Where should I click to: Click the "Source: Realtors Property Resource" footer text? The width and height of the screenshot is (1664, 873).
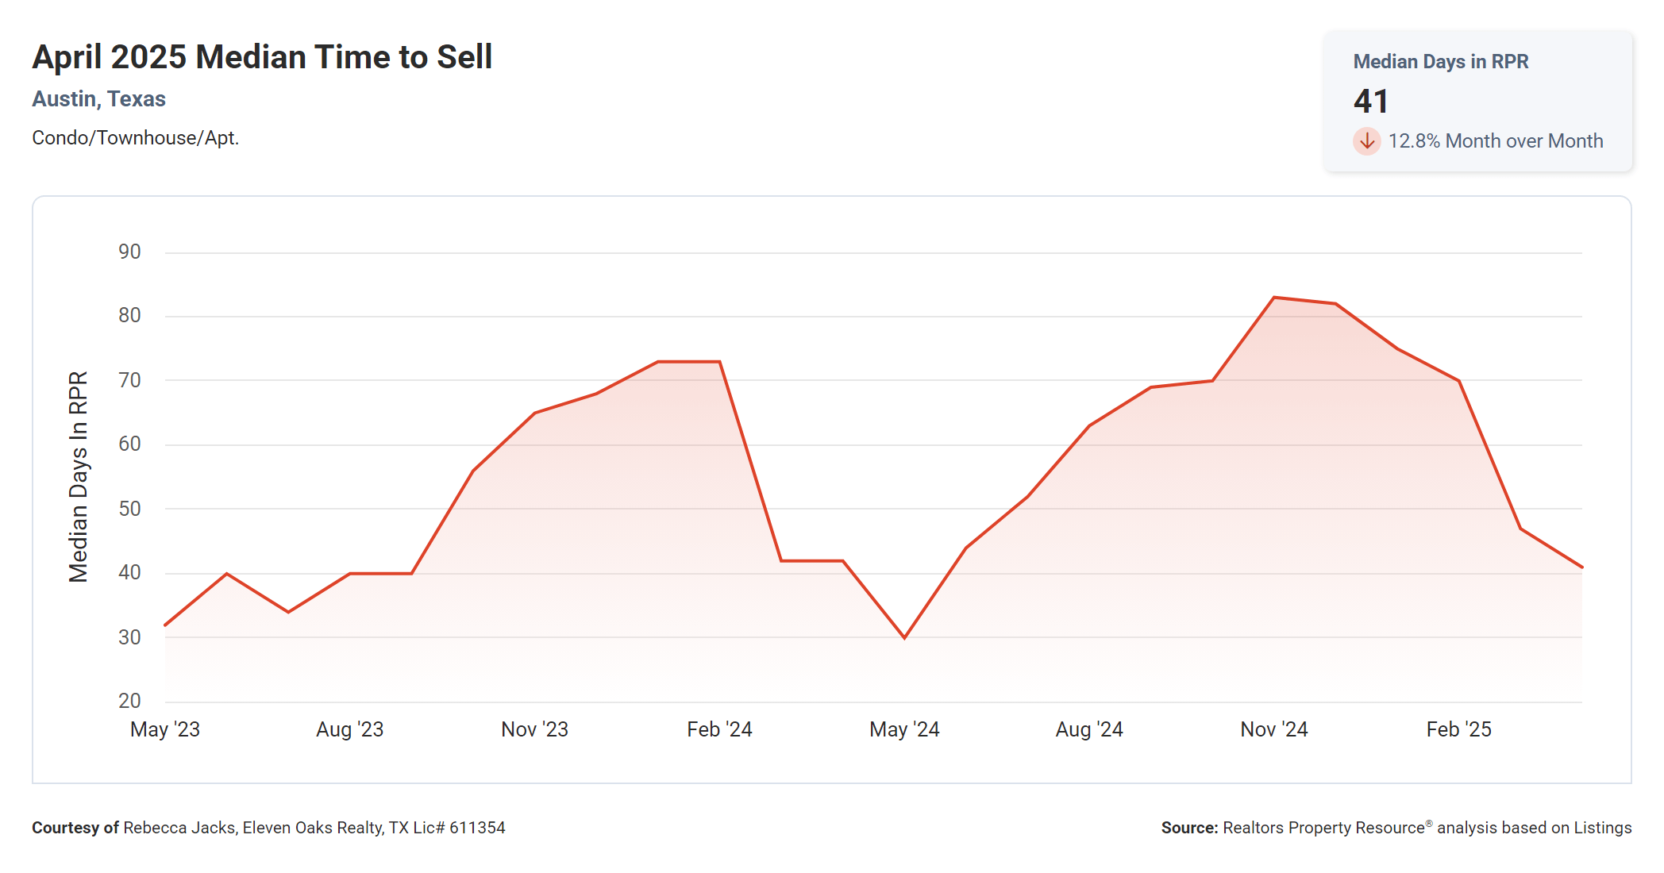[1396, 828]
